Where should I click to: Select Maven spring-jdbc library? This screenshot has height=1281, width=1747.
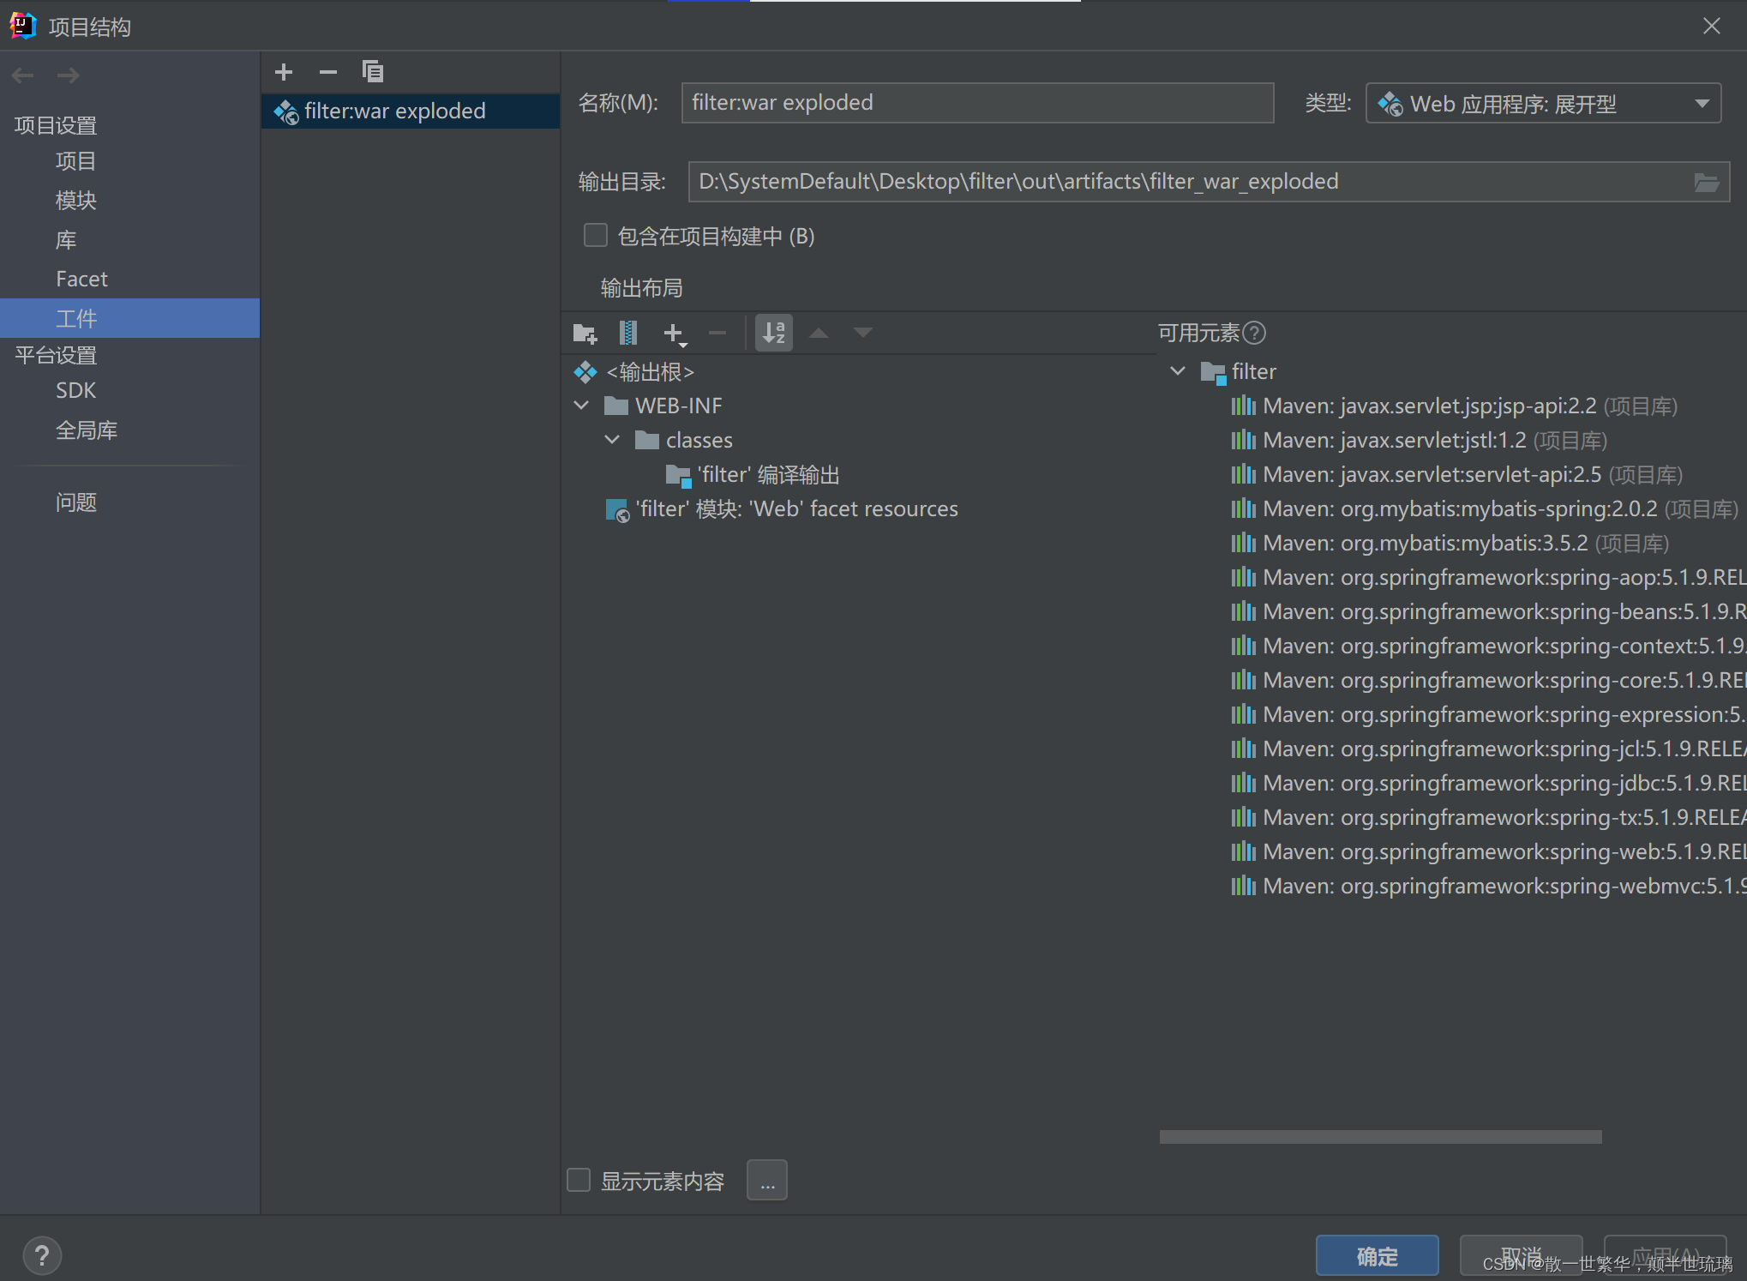click(1488, 783)
